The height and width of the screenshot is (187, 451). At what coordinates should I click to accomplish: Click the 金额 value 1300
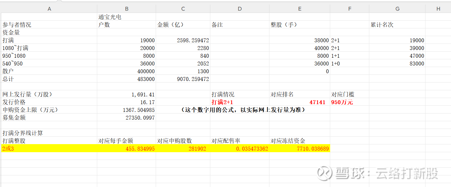[183, 71]
